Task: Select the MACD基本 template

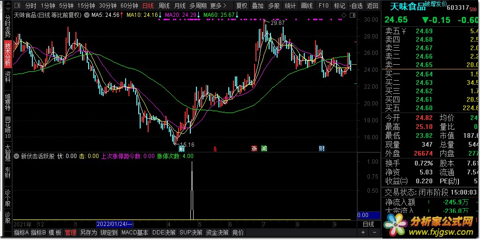Action: coord(135,232)
